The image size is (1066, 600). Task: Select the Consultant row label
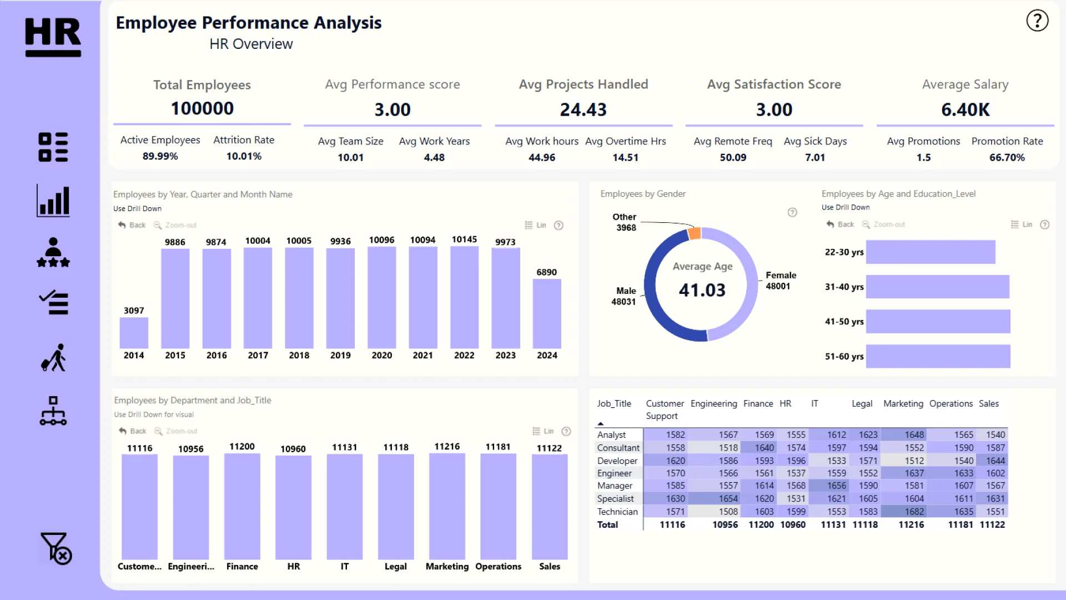619,448
